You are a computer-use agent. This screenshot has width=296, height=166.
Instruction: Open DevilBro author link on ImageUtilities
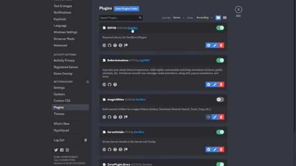(141, 100)
